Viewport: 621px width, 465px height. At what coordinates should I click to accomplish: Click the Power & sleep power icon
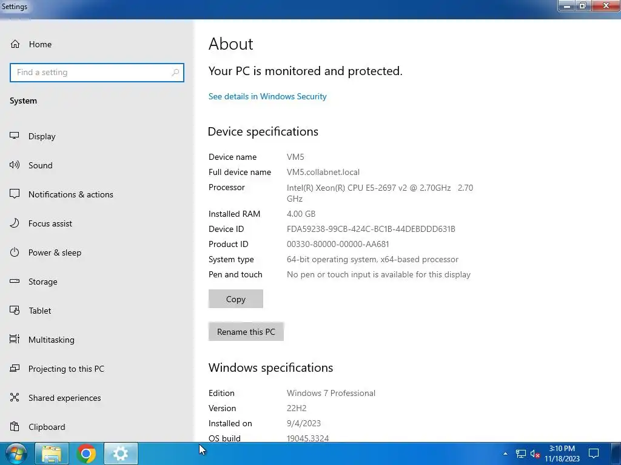point(15,252)
